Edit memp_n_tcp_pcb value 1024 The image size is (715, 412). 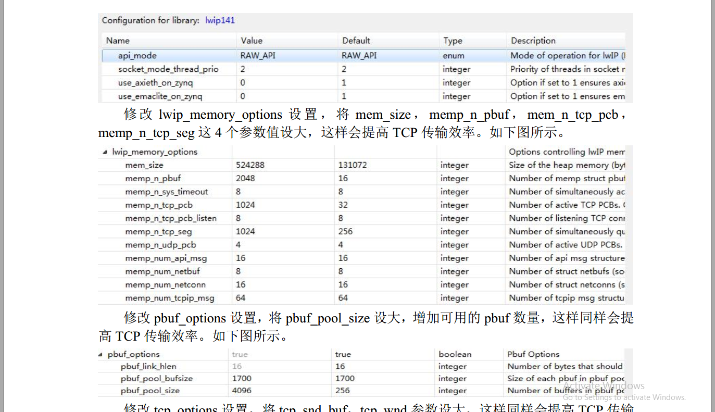coord(245,205)
